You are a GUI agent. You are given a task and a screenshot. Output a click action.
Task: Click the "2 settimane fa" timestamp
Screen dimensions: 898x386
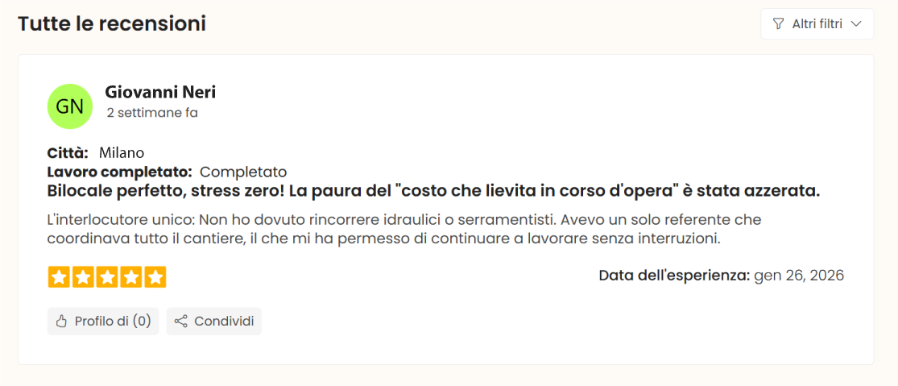pos(152,113)
